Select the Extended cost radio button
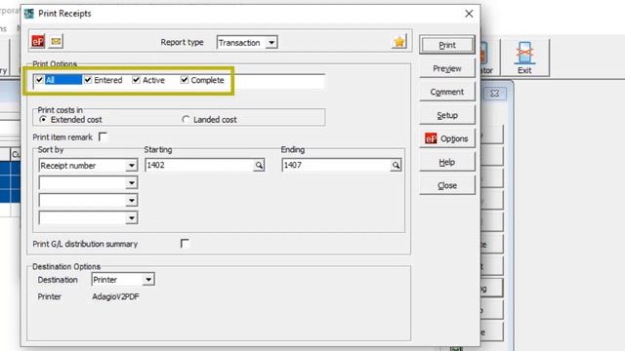 (43, 119)
